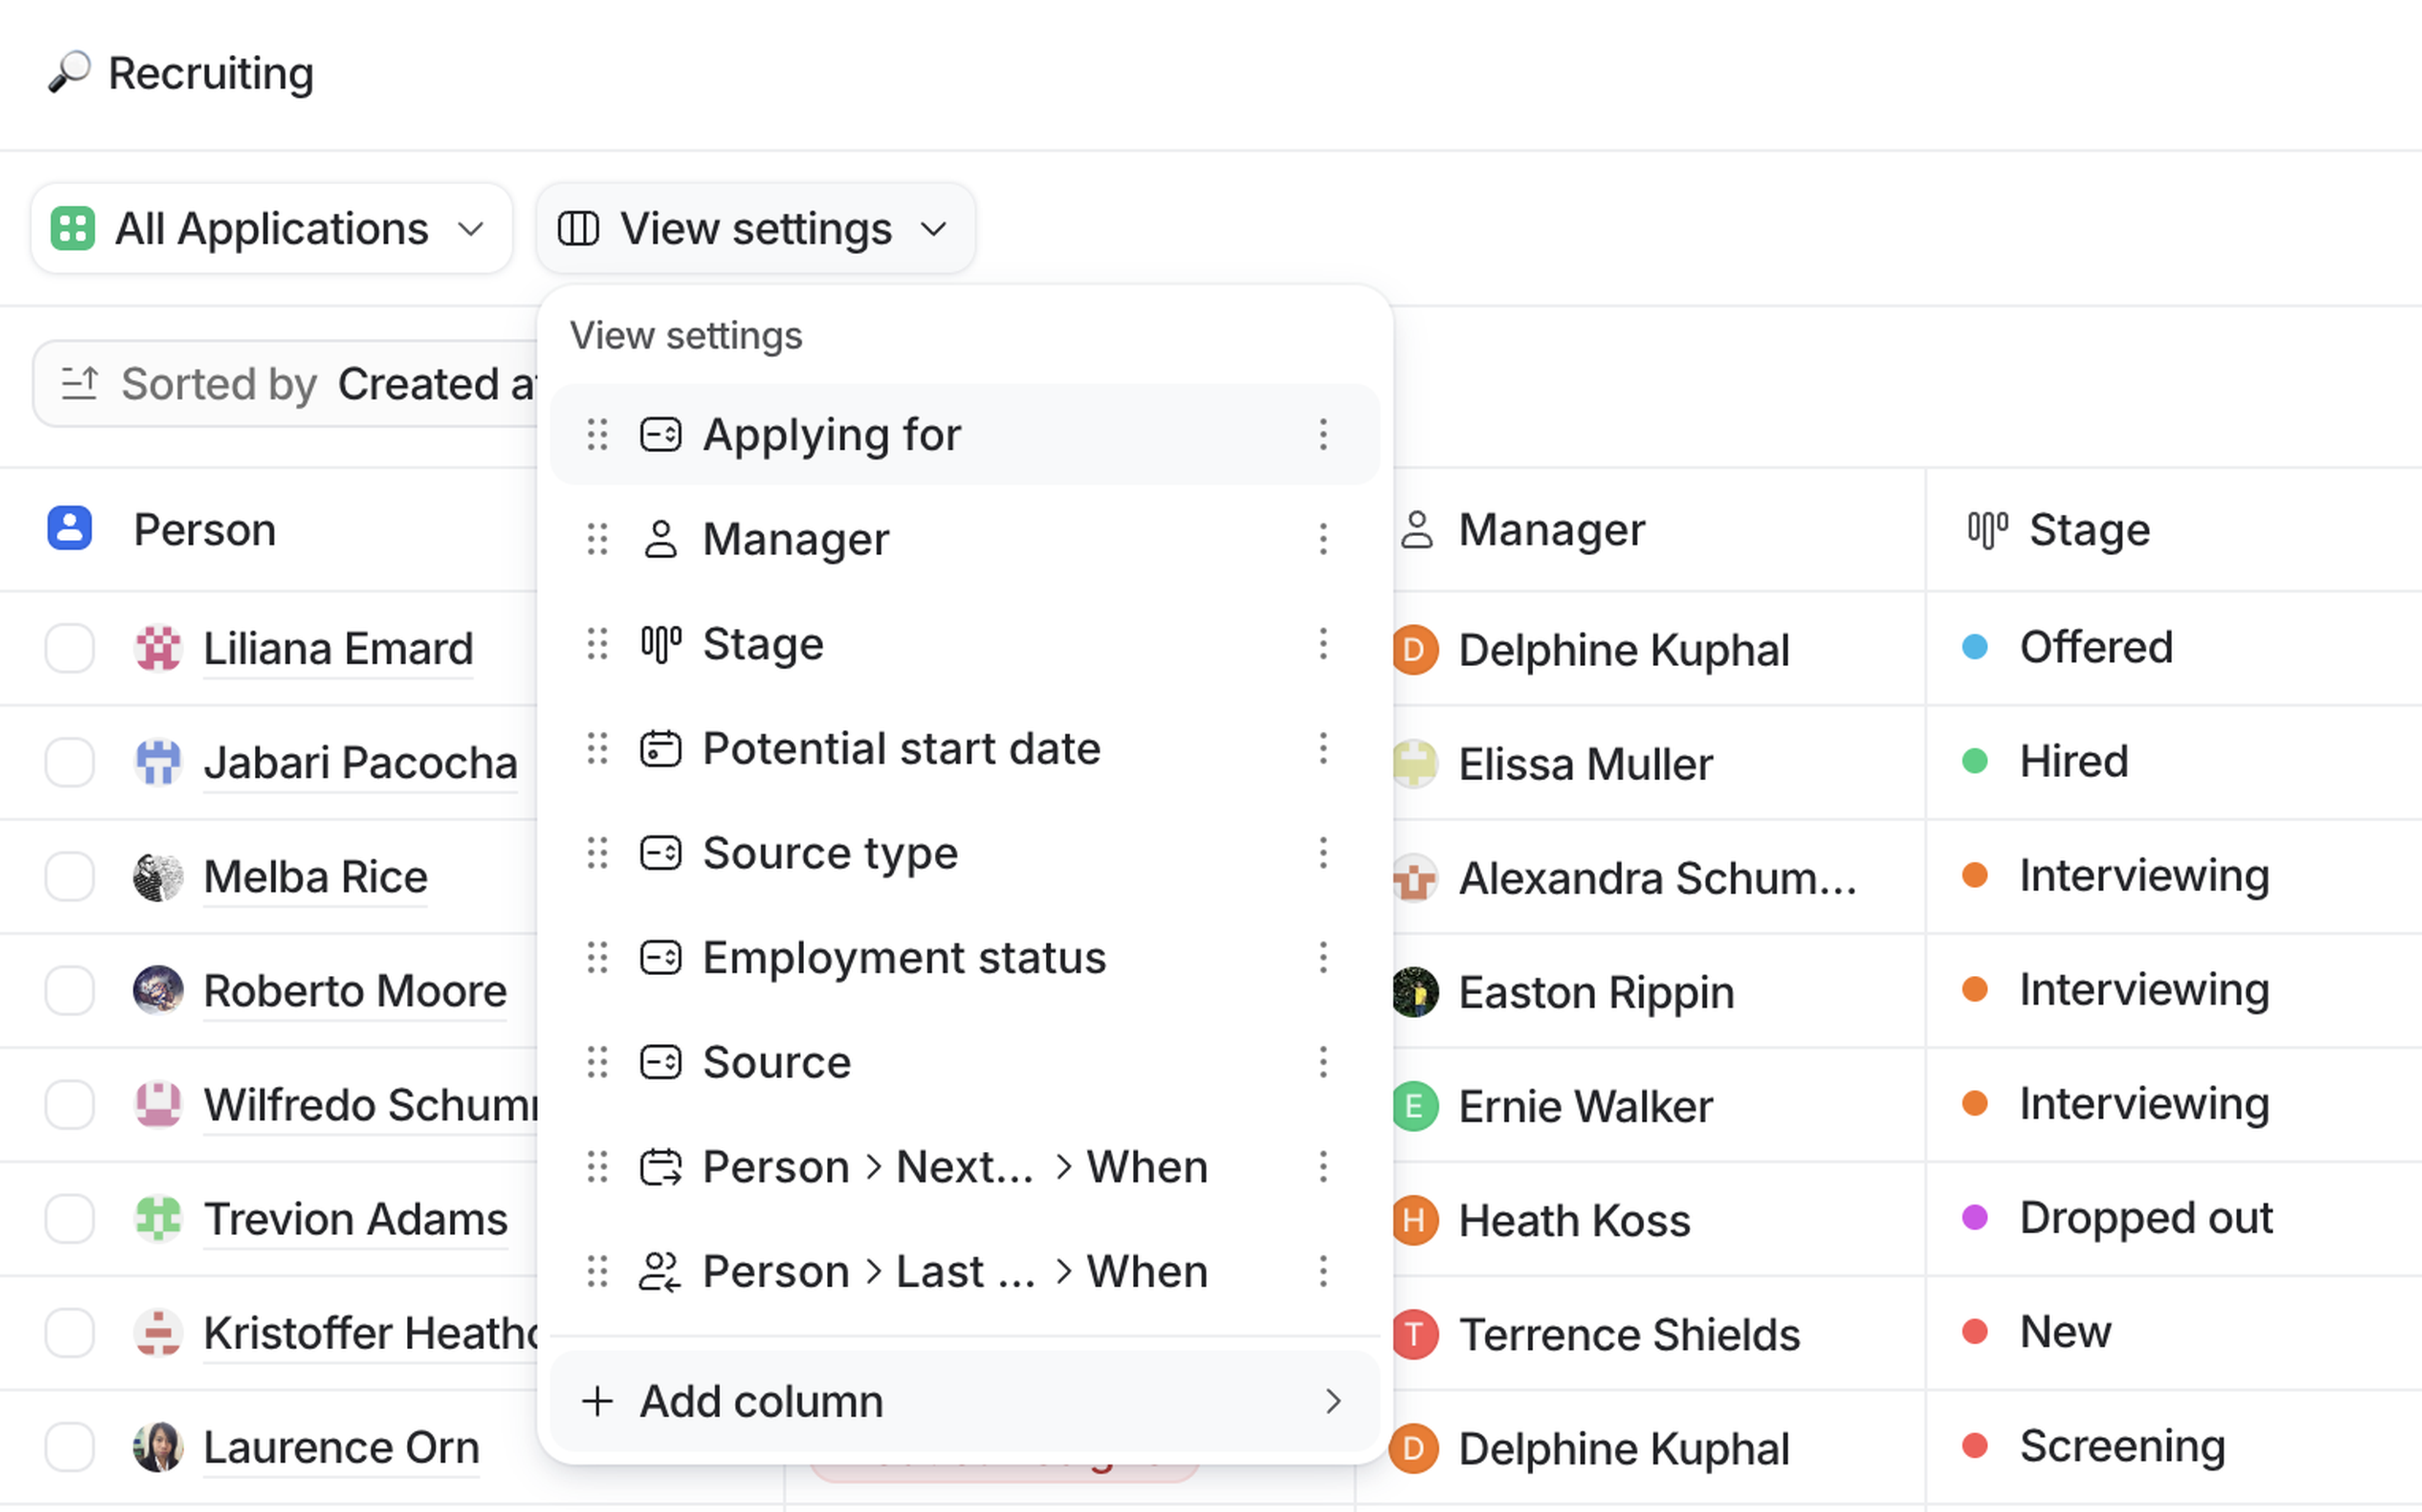Open three-dot menu for Manager column

pyautogui.click(x=1323, y=539)
